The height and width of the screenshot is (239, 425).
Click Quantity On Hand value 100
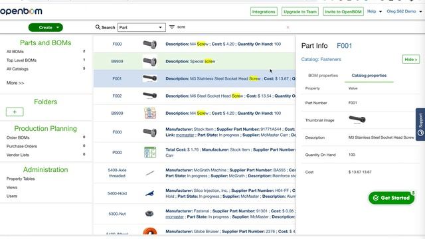click(352, 155)
